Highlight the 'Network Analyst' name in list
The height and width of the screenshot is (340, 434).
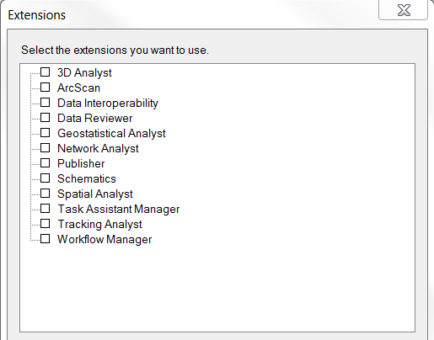point(98,149)
